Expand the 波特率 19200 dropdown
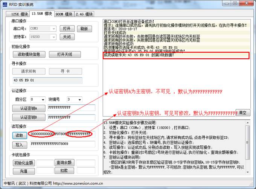The image size is (256, 189). coord(54,37)
